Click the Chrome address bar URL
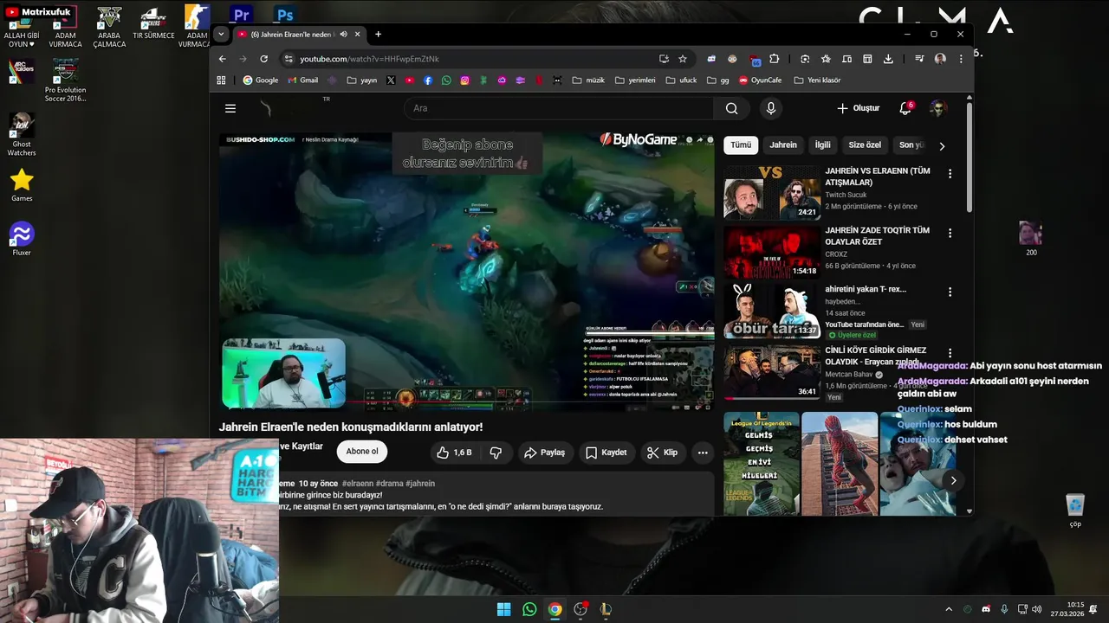This screenshot has width=1109, height=623. [x=370, y=59]
